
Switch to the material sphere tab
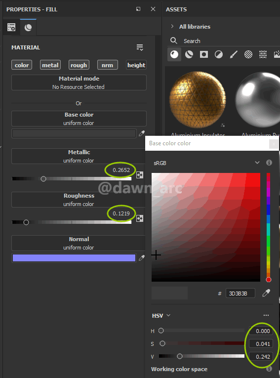point(28,28)
